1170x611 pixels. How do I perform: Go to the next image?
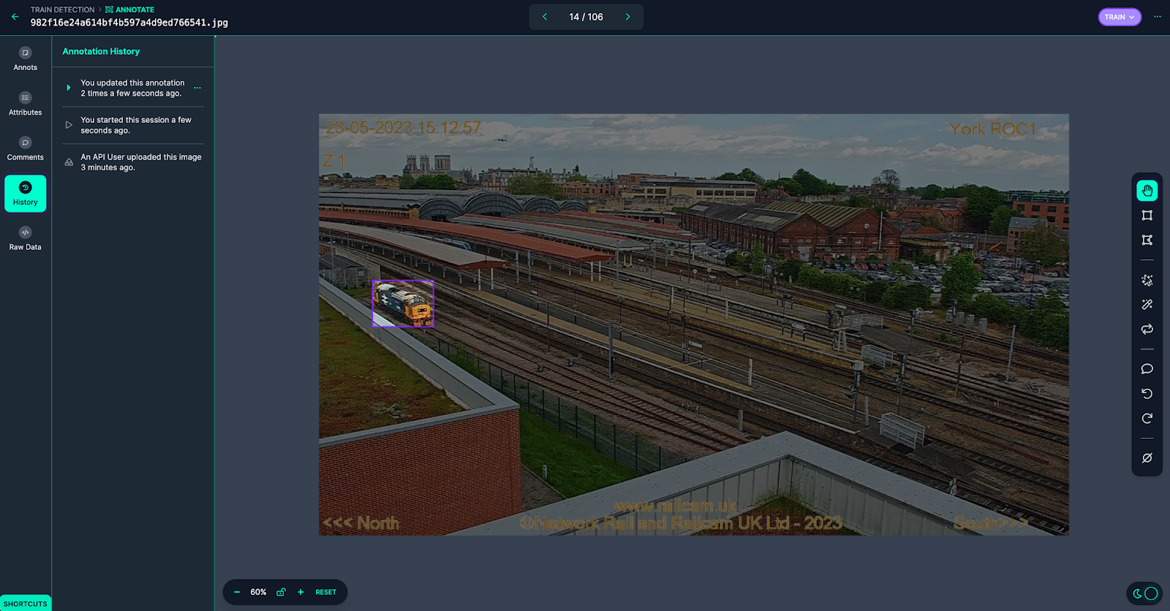627,17
